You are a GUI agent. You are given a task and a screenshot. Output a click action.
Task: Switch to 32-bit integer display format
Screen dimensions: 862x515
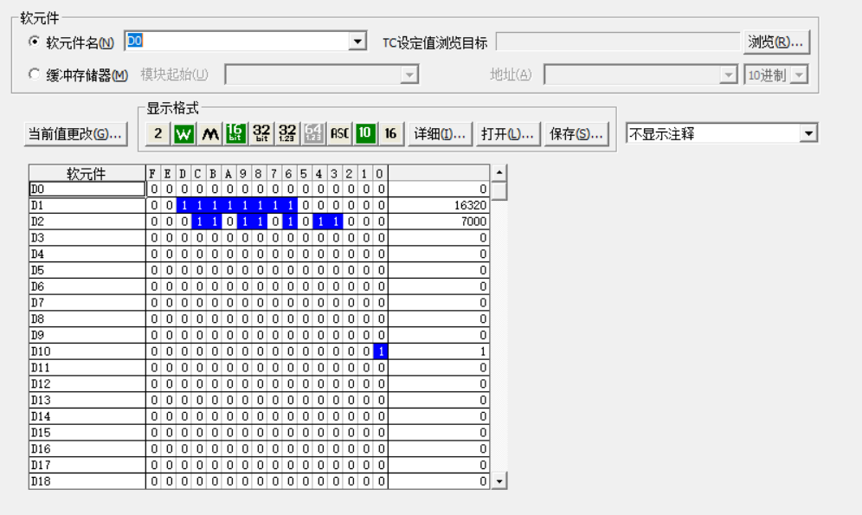point(261,133)
